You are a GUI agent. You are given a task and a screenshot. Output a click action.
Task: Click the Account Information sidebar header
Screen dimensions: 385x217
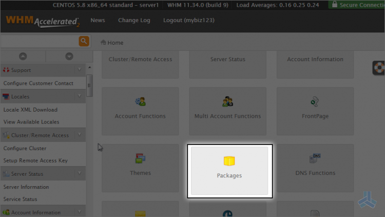click(43, 211)
